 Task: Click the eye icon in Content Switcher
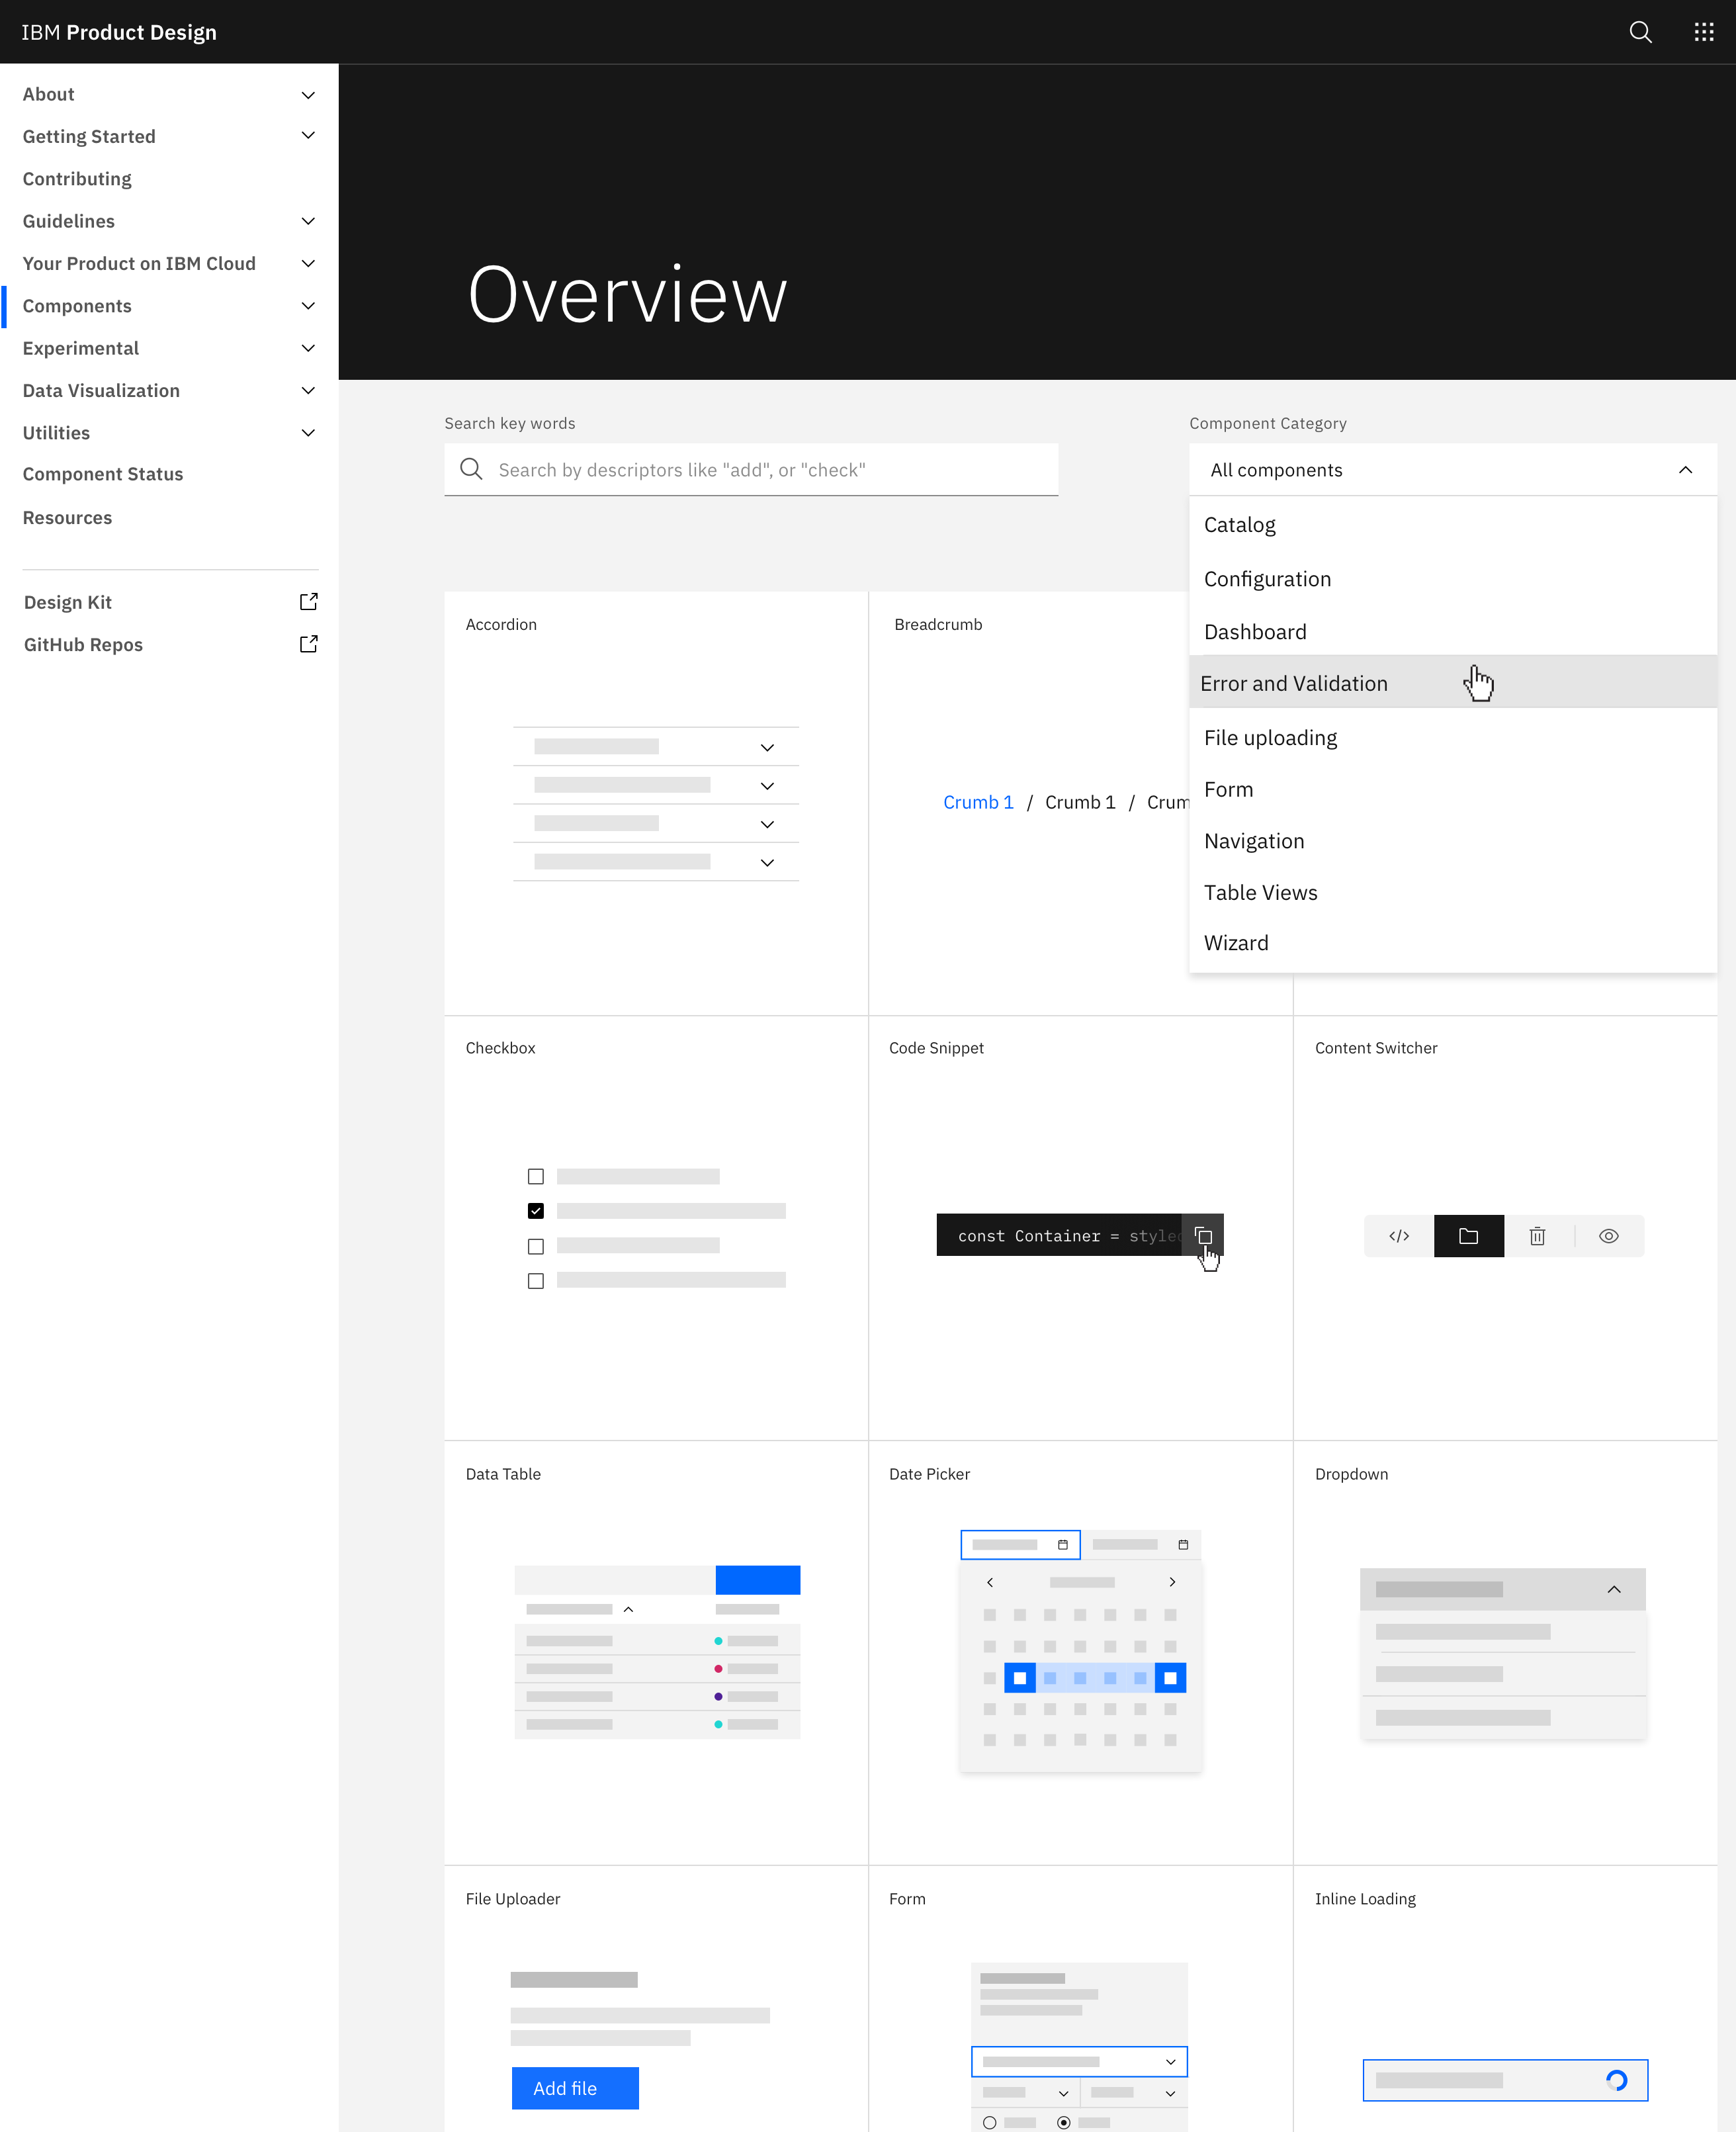pos(1609,1236)
